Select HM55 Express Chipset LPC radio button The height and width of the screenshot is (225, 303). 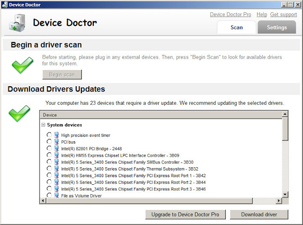point(49,155)
